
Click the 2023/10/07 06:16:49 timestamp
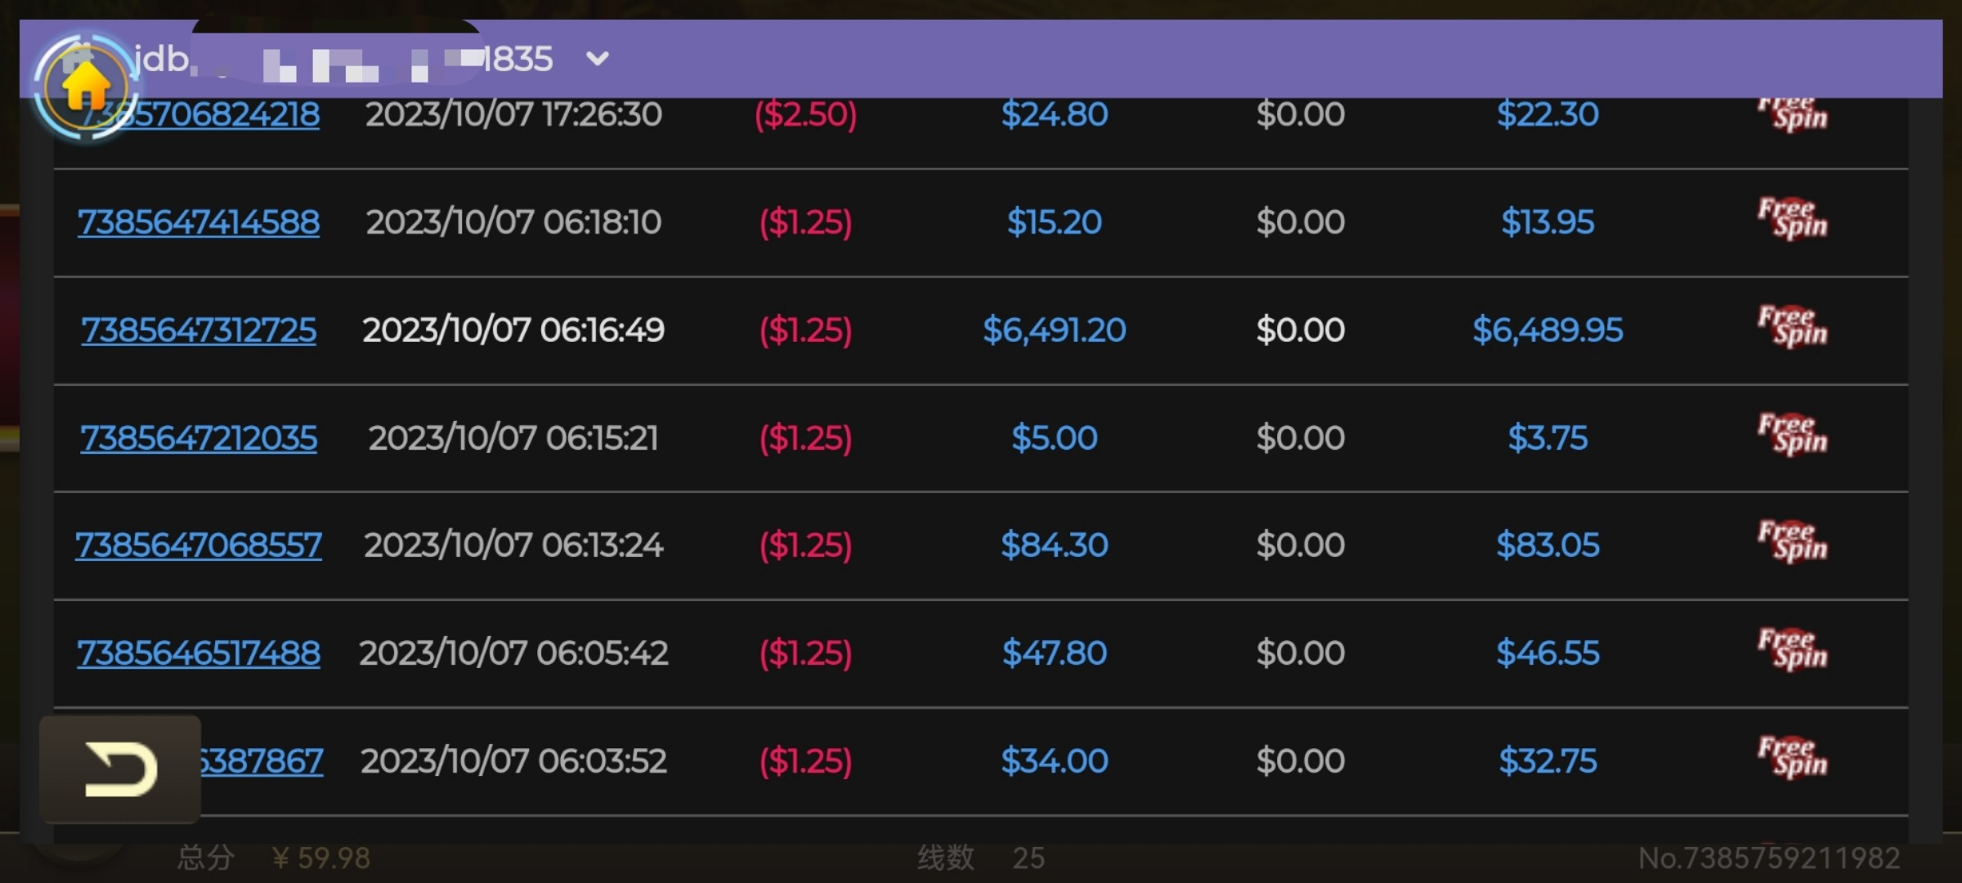(513, 330)
